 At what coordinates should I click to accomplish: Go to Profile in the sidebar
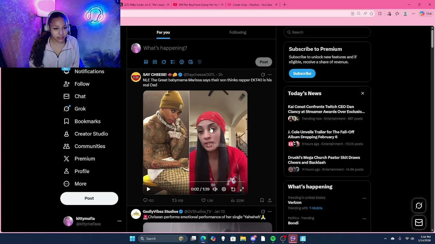[76, 171]
